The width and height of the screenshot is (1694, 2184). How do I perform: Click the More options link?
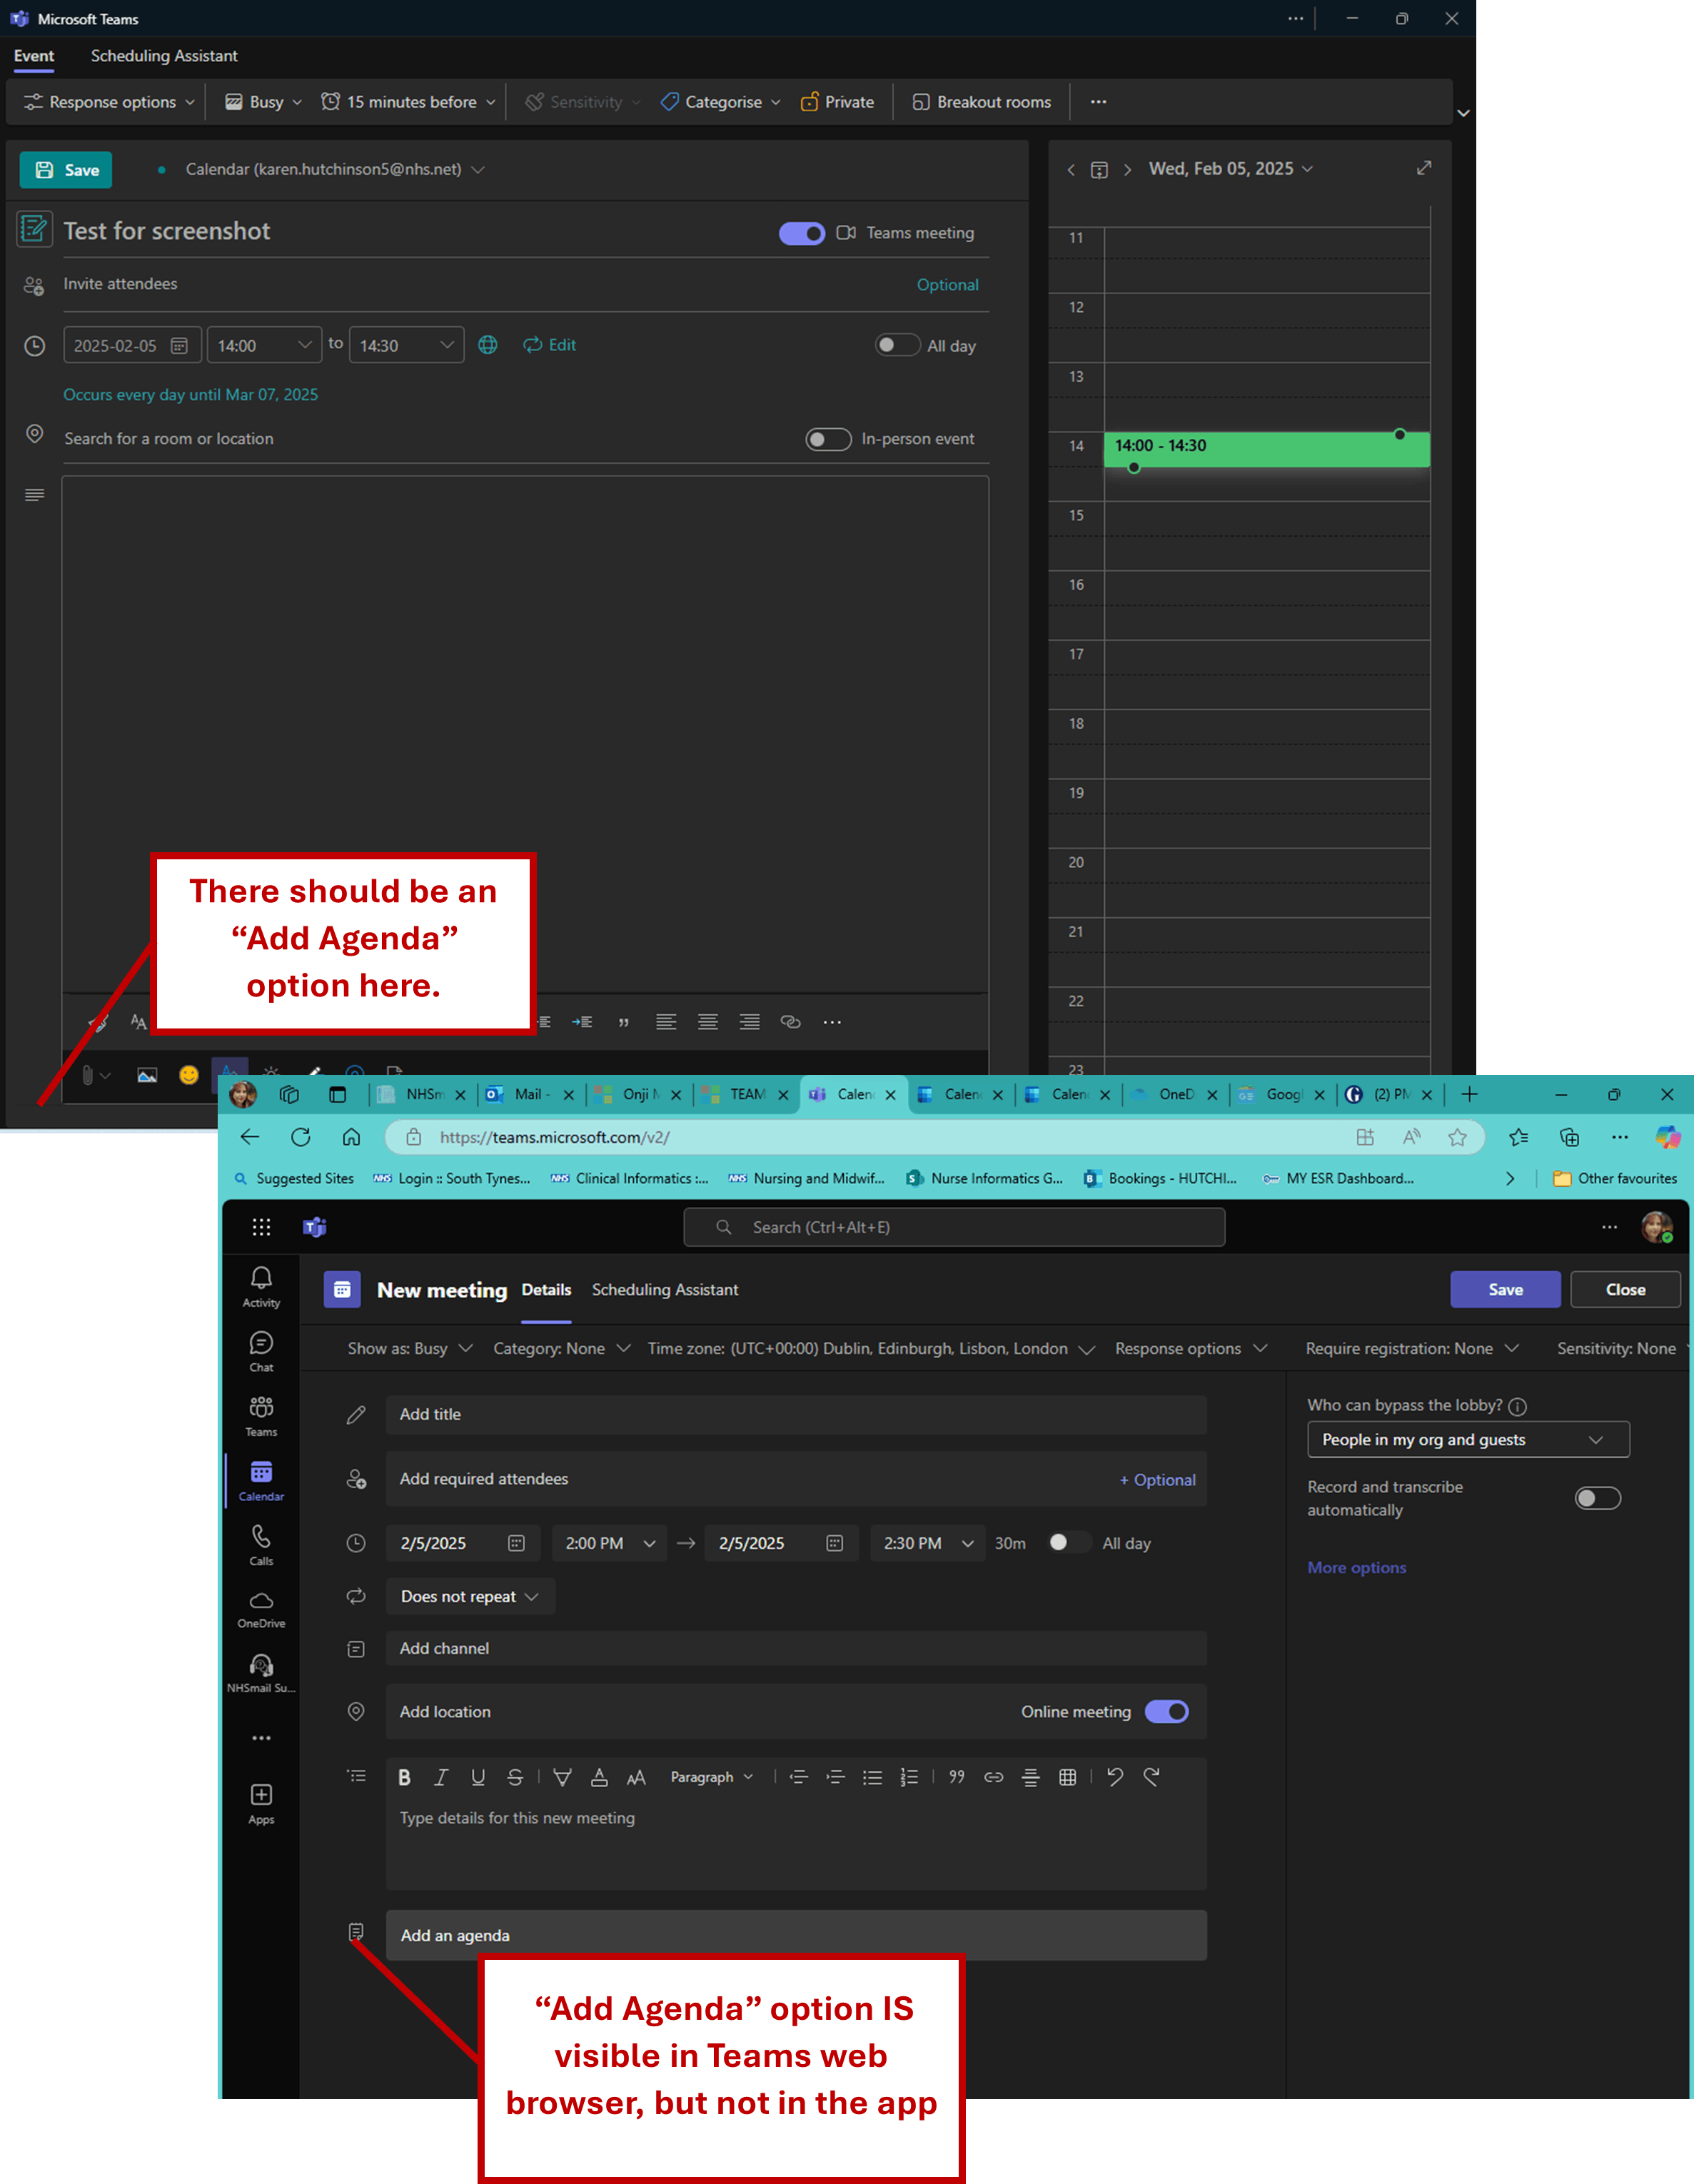coord(1356,1567)
